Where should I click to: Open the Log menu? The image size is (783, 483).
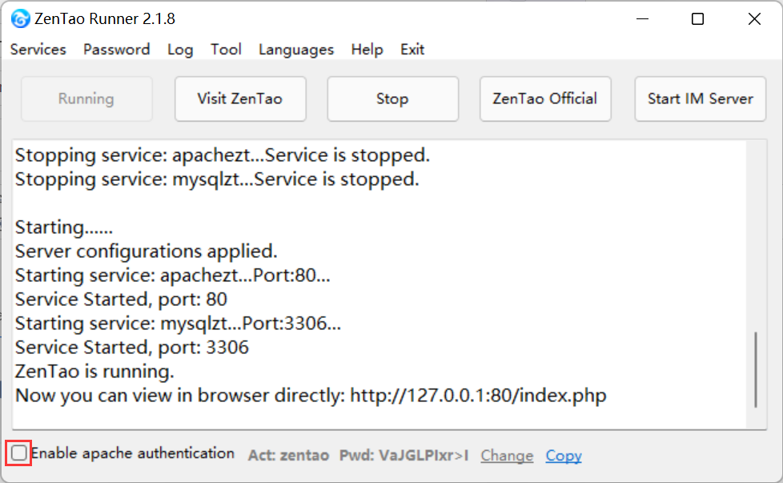pyautogui.click(x=180, y=50)
